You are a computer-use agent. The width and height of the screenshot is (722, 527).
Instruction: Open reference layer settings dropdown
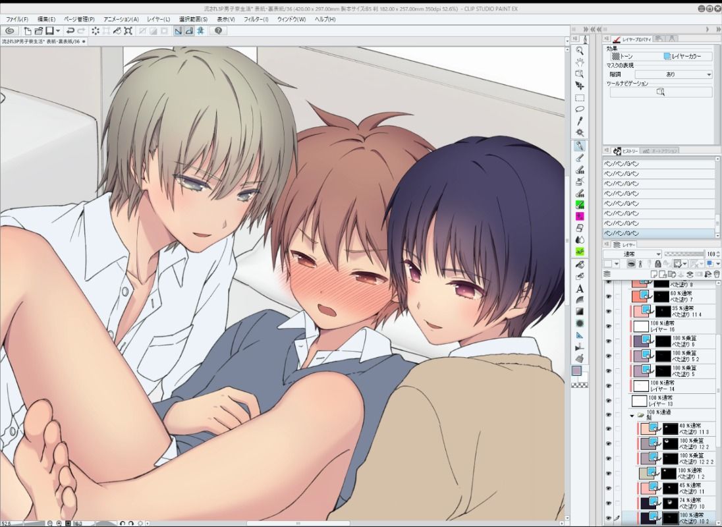685,263
